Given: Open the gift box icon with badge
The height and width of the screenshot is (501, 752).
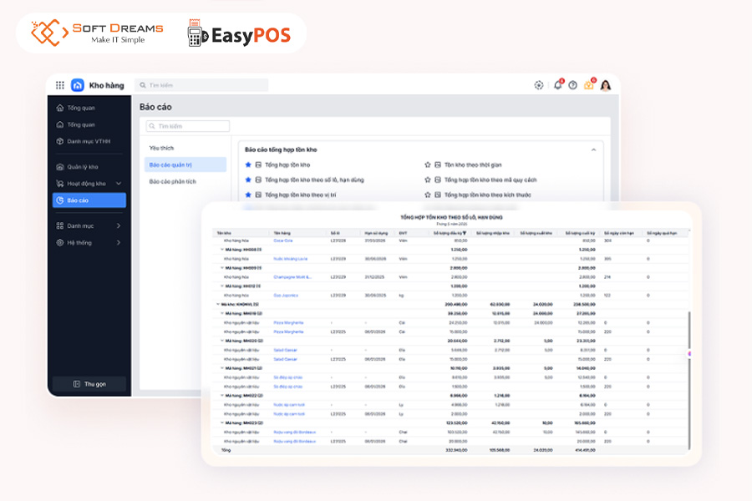Looking at the screenshot, I should (x=589, y=85).
